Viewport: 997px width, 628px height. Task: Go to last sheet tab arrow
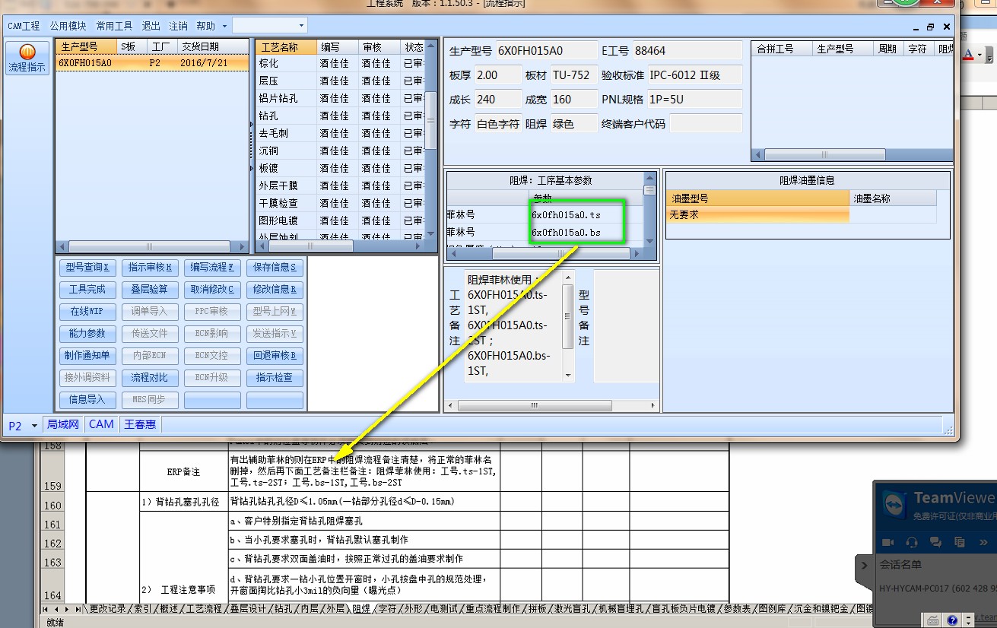[78, 609]
